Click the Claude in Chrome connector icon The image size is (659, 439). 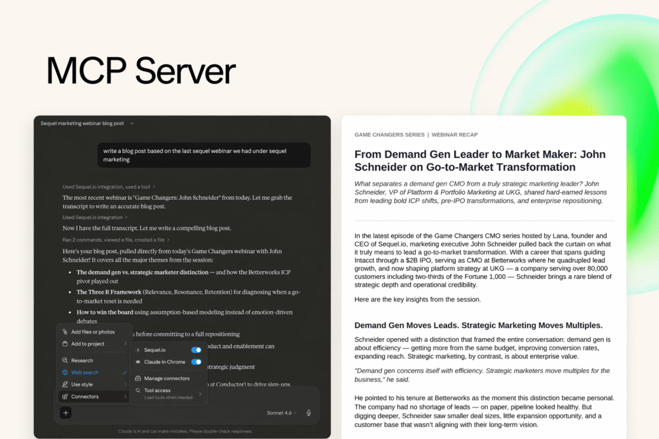138,362
